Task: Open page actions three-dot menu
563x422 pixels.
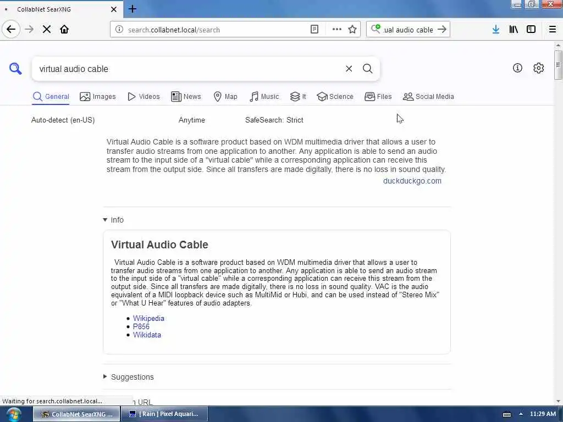Action: click(337, 30)
